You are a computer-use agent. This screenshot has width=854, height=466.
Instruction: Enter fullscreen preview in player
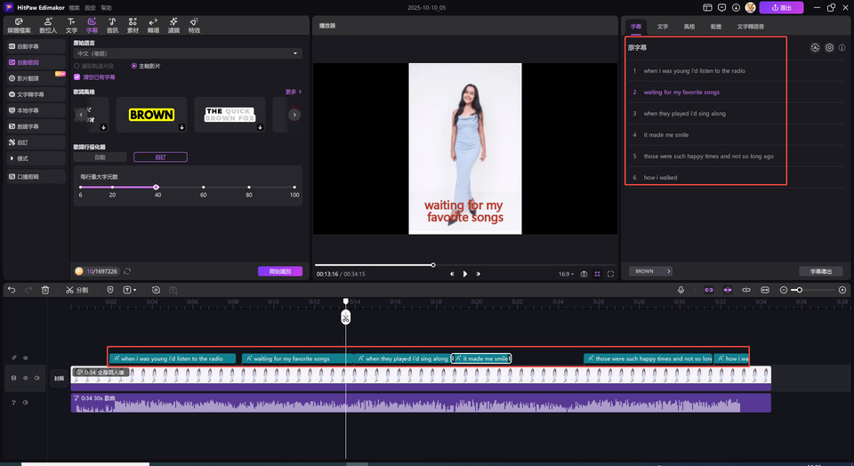(610, 274)
